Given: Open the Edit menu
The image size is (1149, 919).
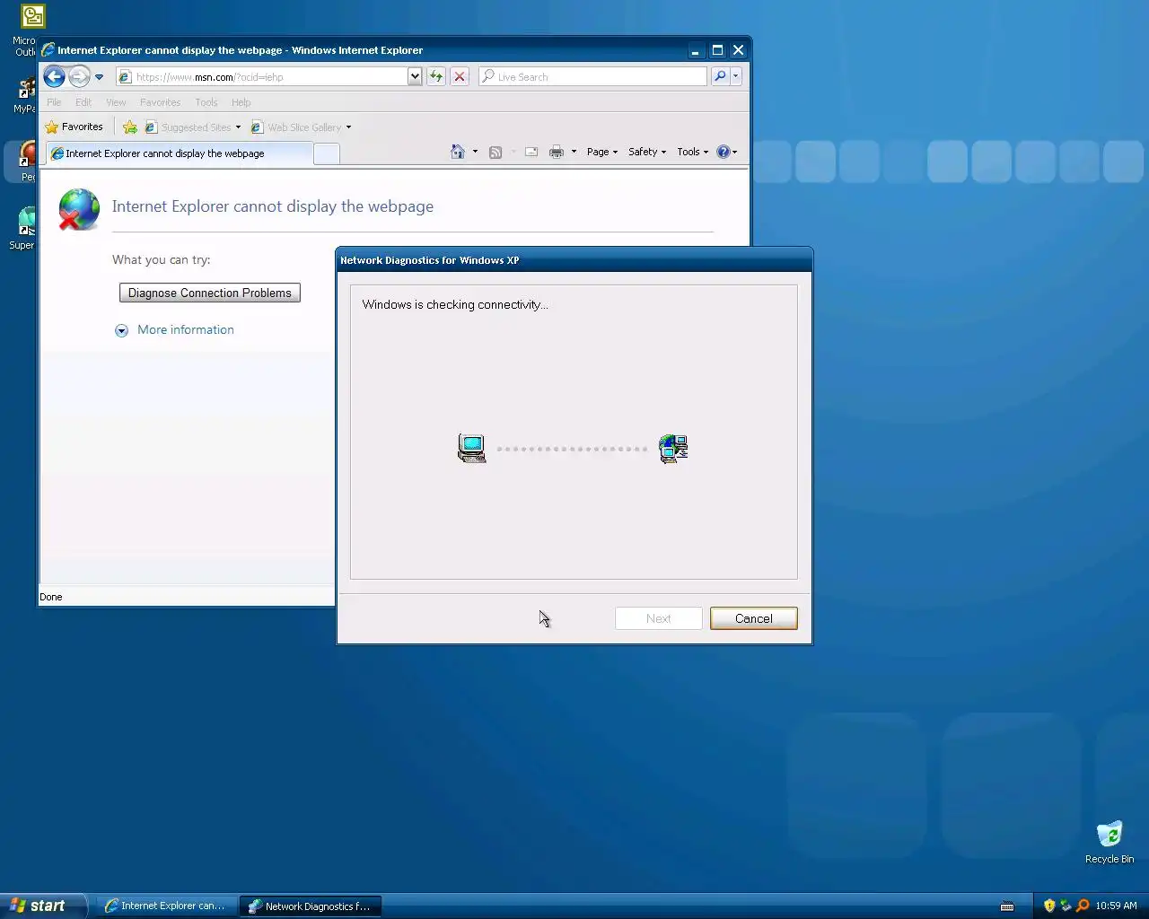Looking at the screenshot, I should coord(83,102).
